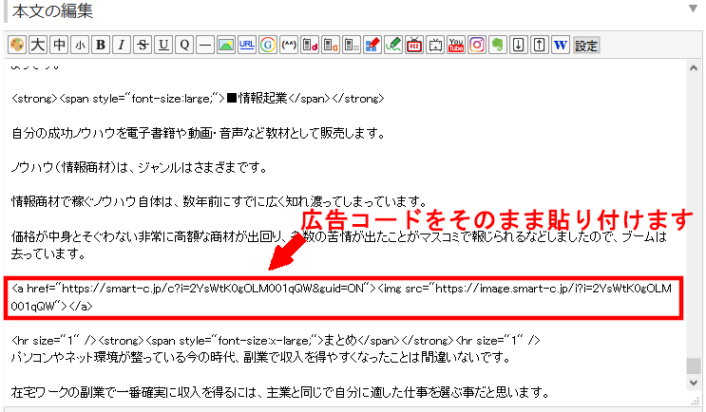
Task: Click the ■情報起業 heading line
Action: [198, 98]
